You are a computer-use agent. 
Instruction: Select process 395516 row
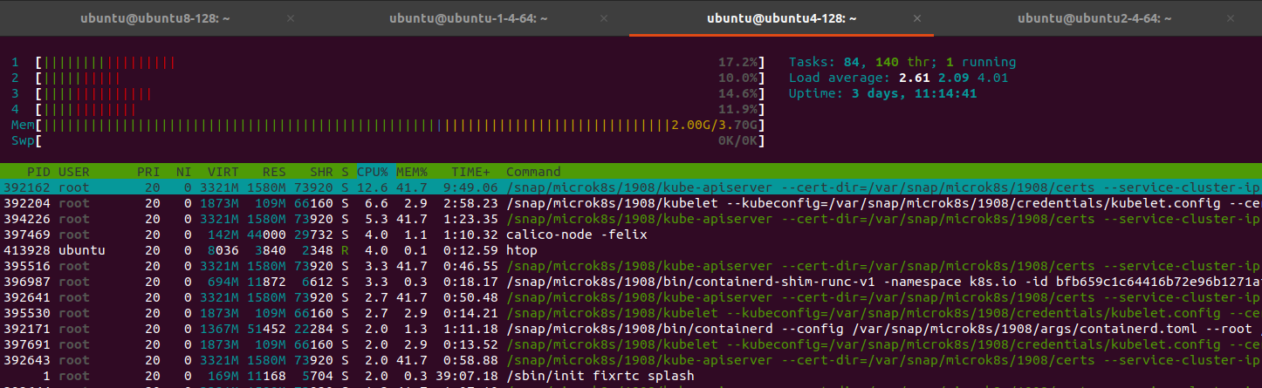click(x=631, y=266)
